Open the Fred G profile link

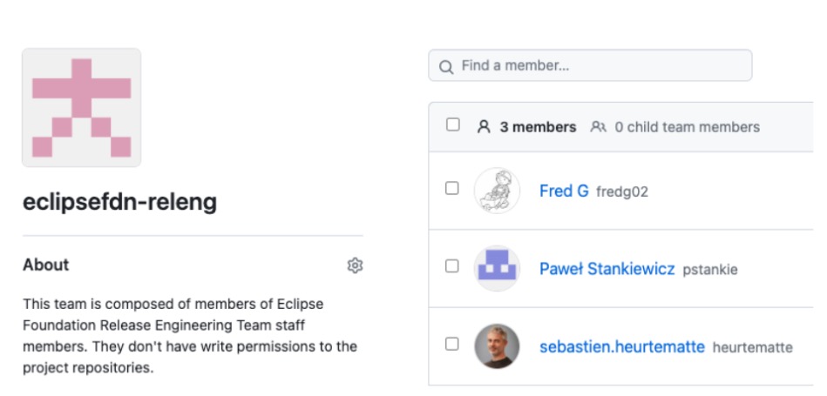coord(564,191)
